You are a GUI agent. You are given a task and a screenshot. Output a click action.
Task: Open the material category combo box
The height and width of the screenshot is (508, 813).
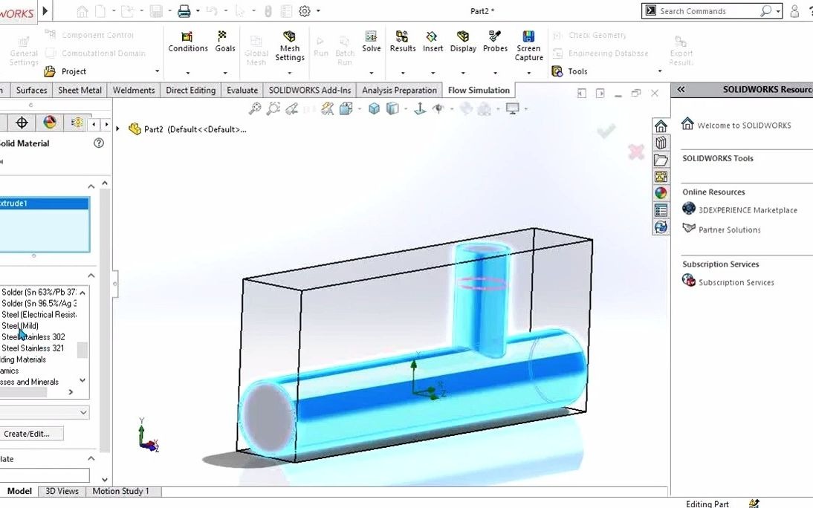tap(45, 411)
